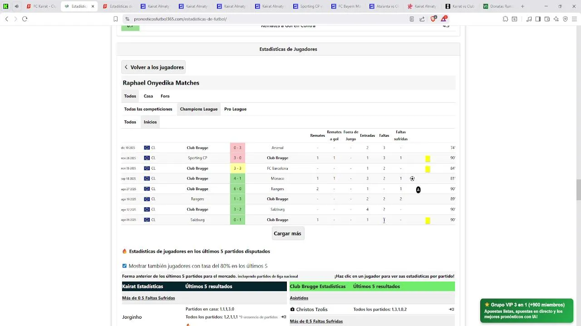Click yellow card in Salzburg 0-1 row

click(x=428, y=221)
